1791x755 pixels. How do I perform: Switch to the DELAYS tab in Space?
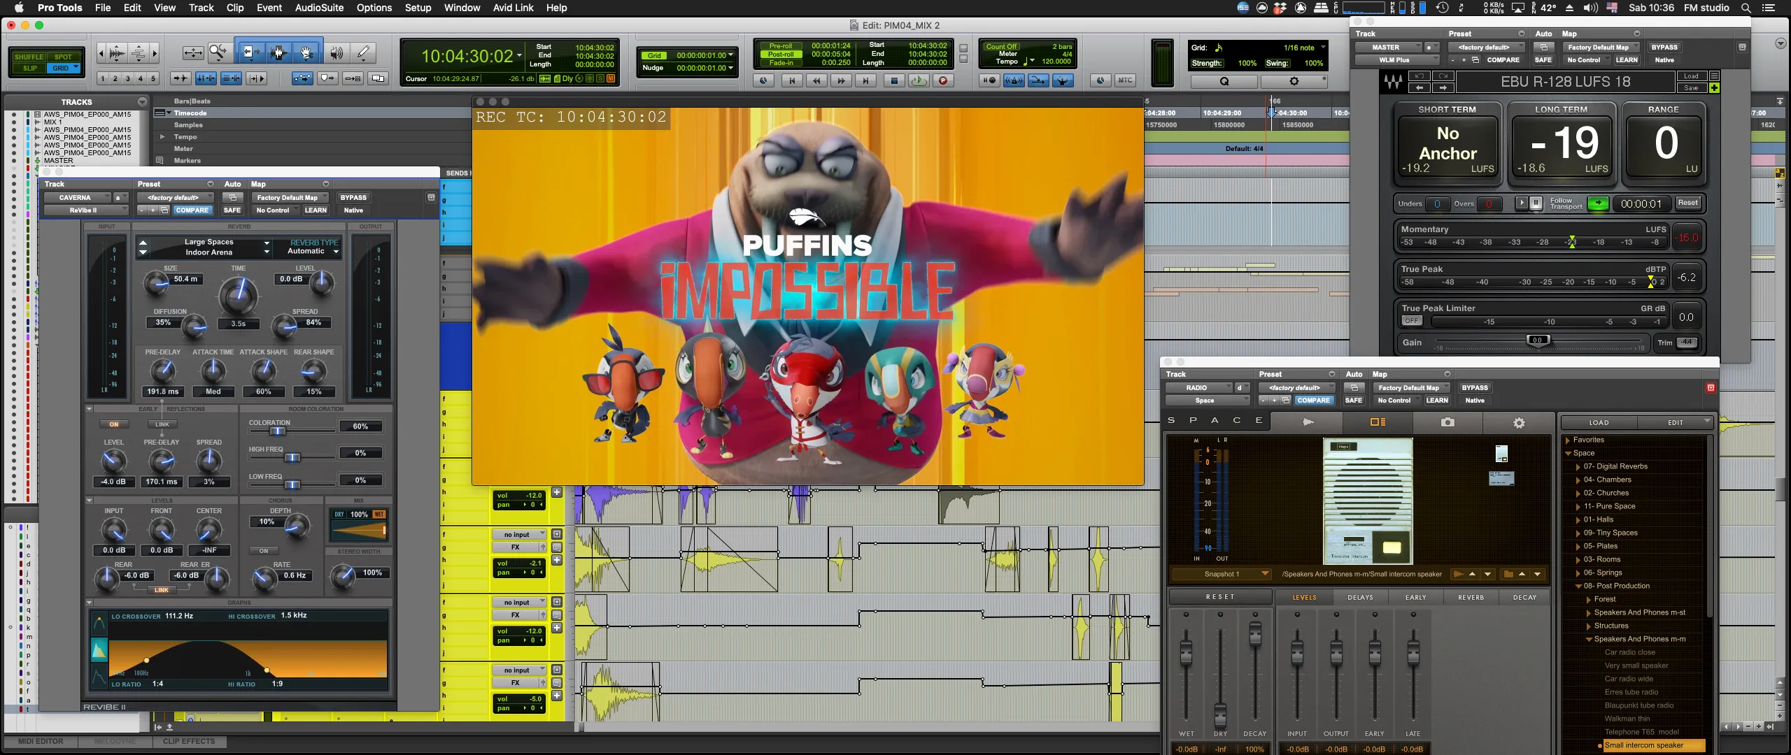(1360, 598)
